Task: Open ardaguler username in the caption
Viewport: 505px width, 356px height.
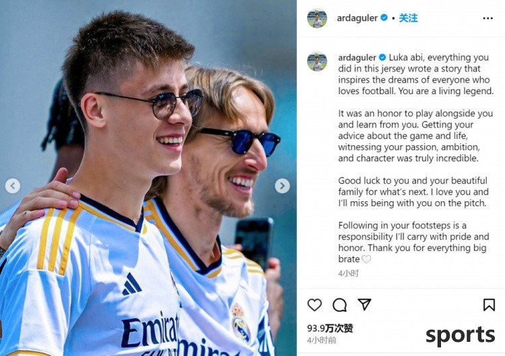Action: pyautogui.click(x=357, y=57)
